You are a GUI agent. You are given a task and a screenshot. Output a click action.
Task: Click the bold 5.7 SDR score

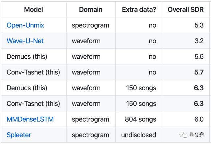tap(199, 72)
